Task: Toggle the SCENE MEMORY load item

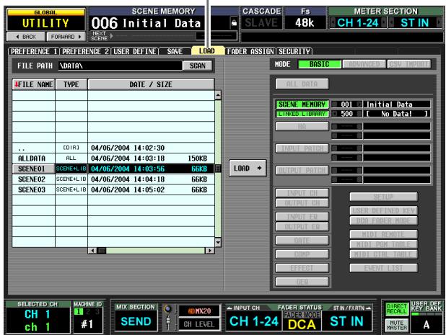Action: point(302,104)
